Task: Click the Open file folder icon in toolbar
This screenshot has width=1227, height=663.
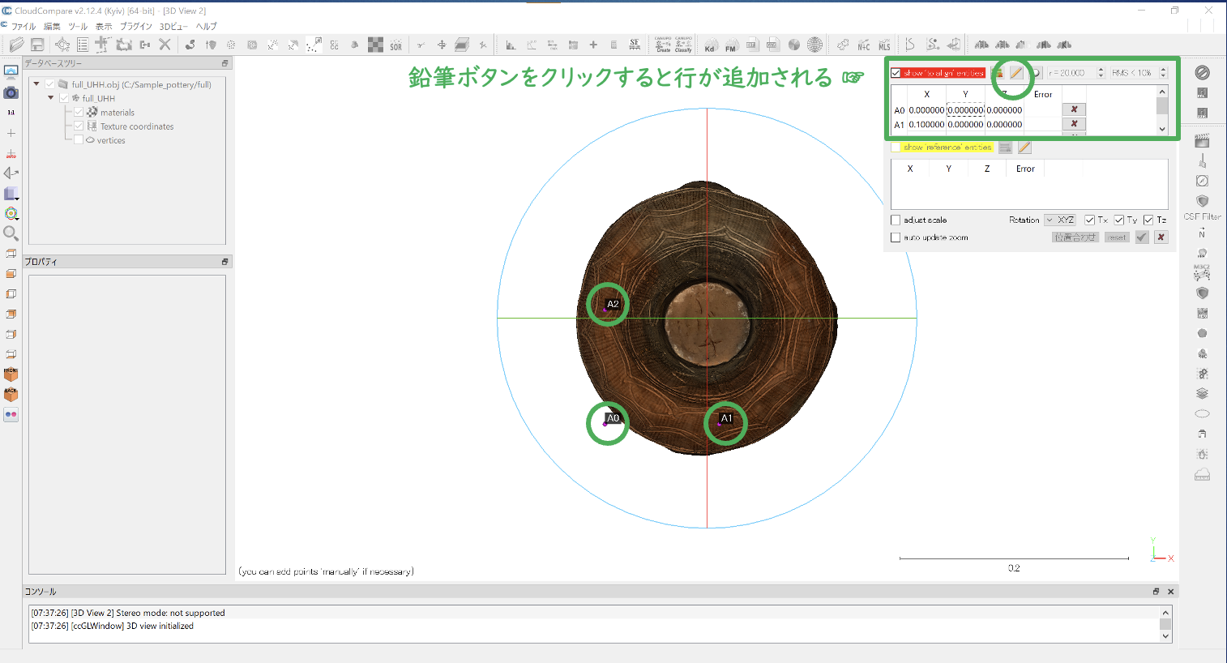Action: pos(16,45)
